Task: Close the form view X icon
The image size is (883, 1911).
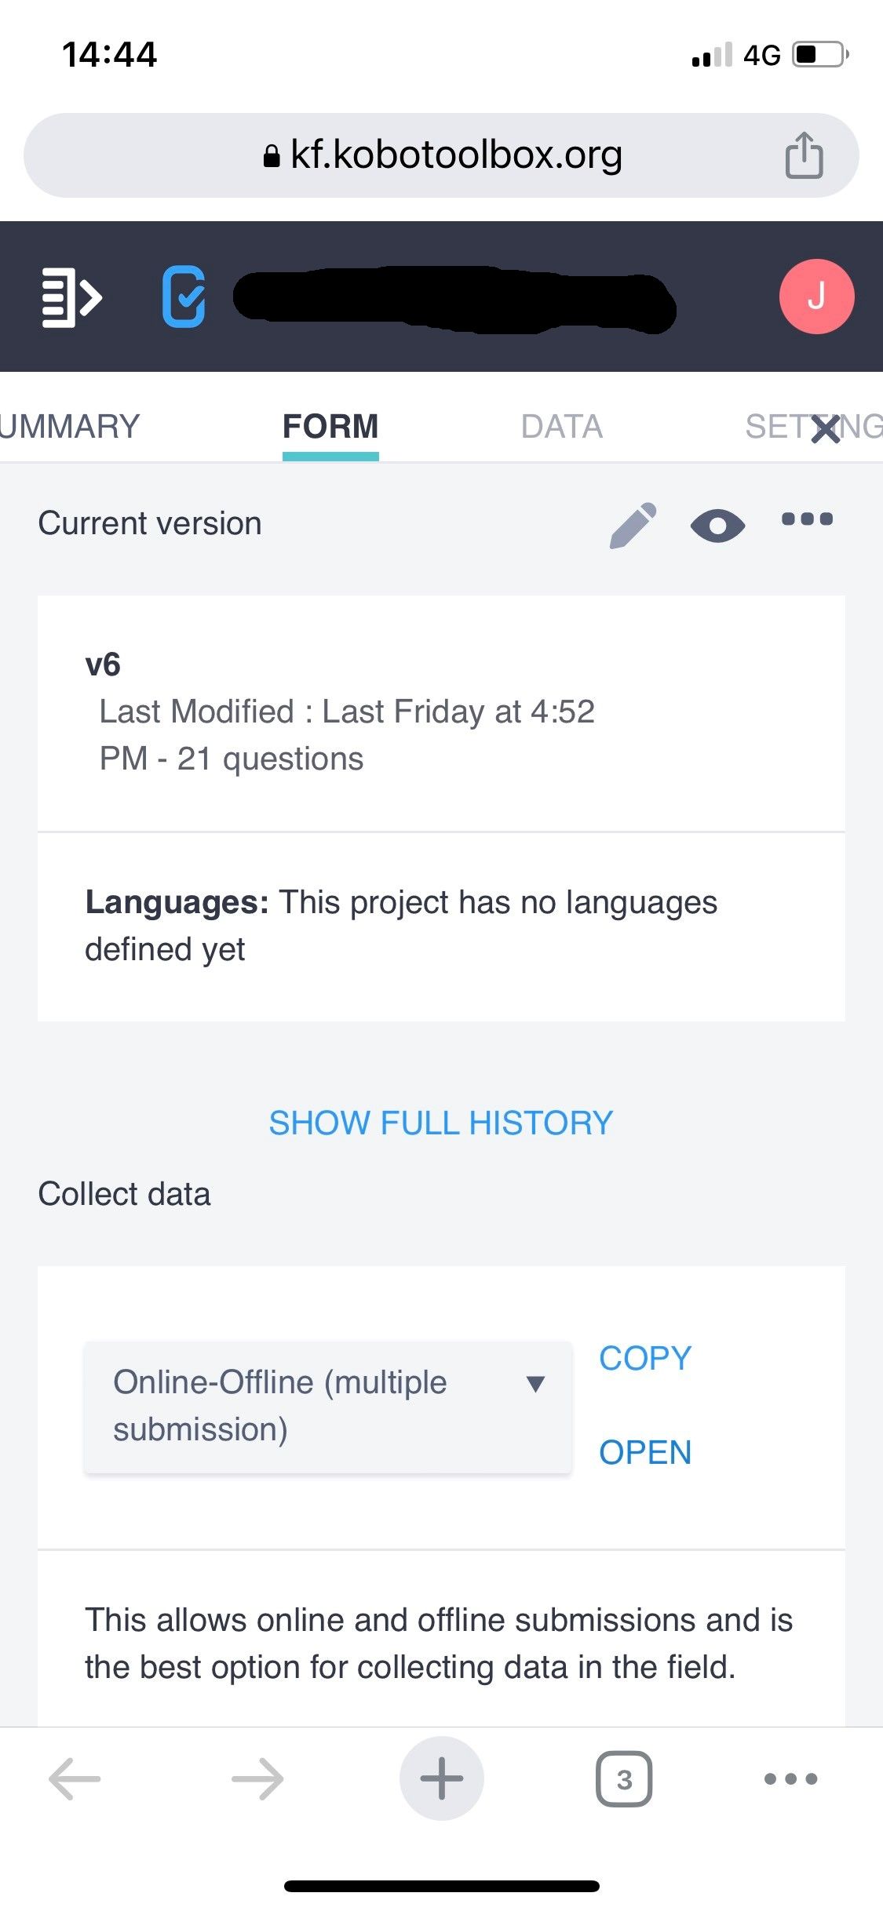Action: 826,429
